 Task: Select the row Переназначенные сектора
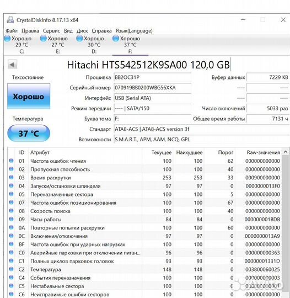point(144,194)
